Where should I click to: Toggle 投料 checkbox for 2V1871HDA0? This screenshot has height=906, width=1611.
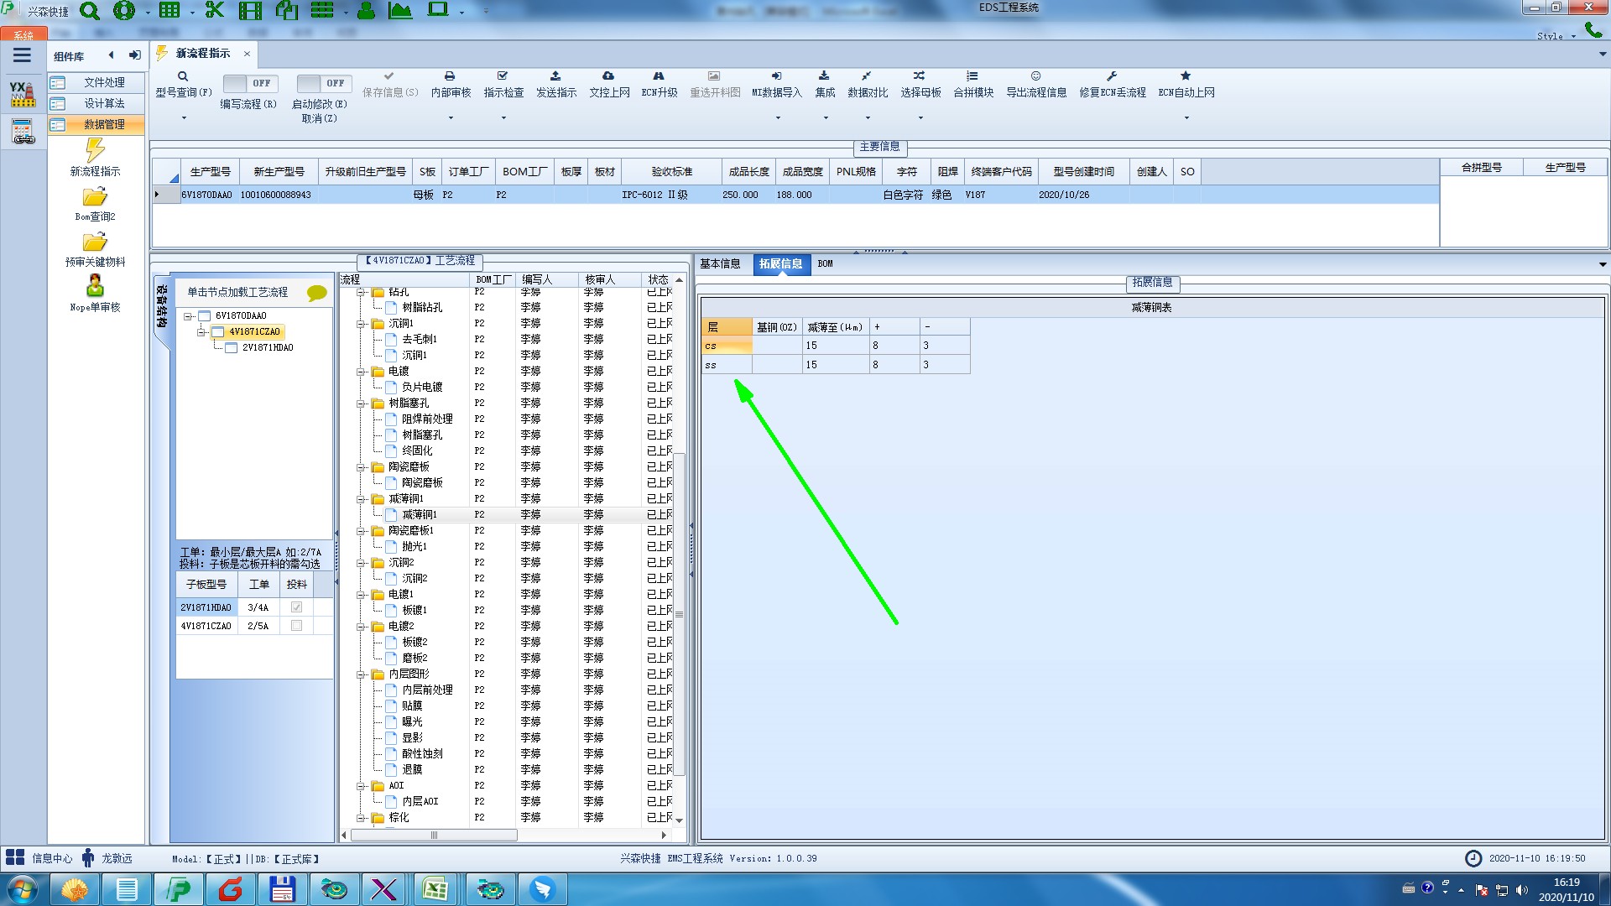click(x=296, y=607)
